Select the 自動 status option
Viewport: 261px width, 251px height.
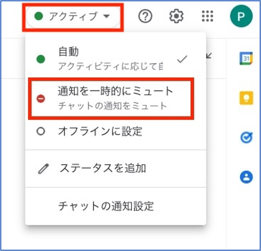tap(115, 59)
